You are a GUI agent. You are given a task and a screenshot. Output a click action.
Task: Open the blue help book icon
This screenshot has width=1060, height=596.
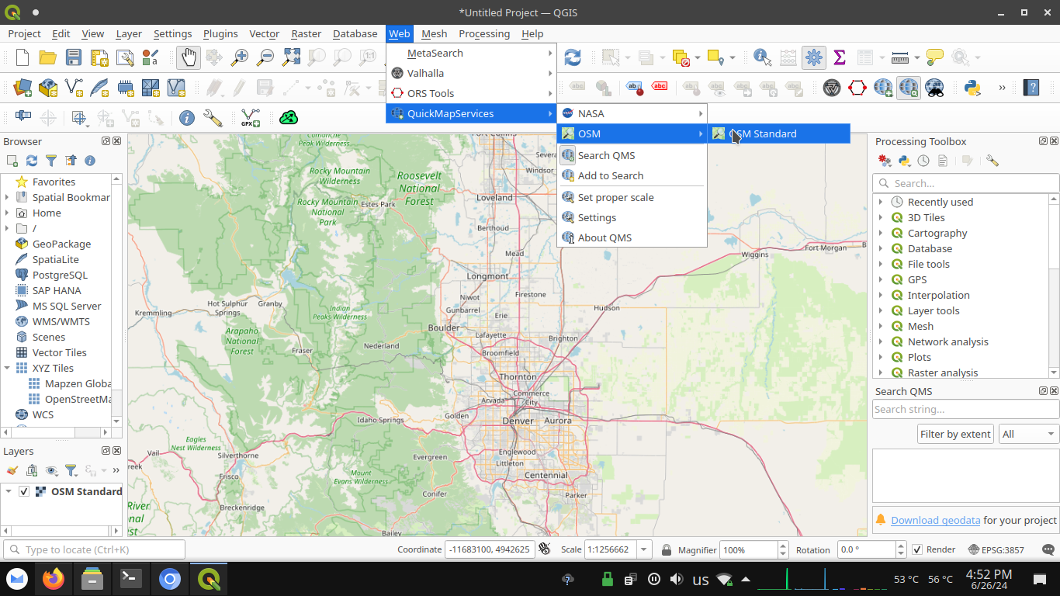1031,88
